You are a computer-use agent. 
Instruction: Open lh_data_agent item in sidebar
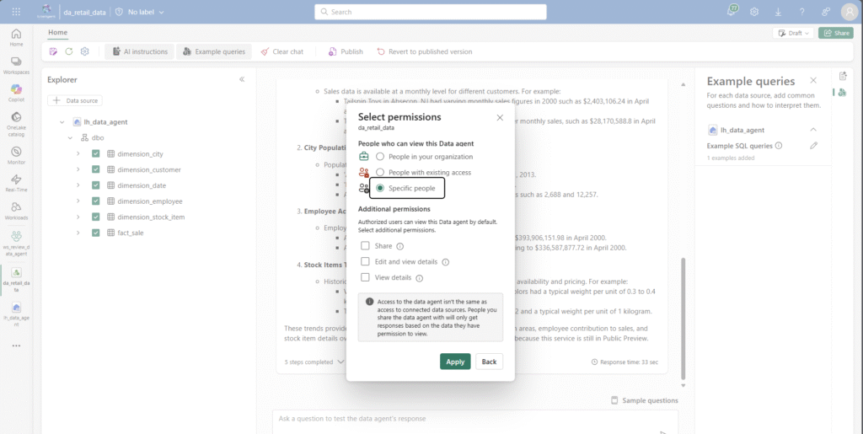coord(16,314)
